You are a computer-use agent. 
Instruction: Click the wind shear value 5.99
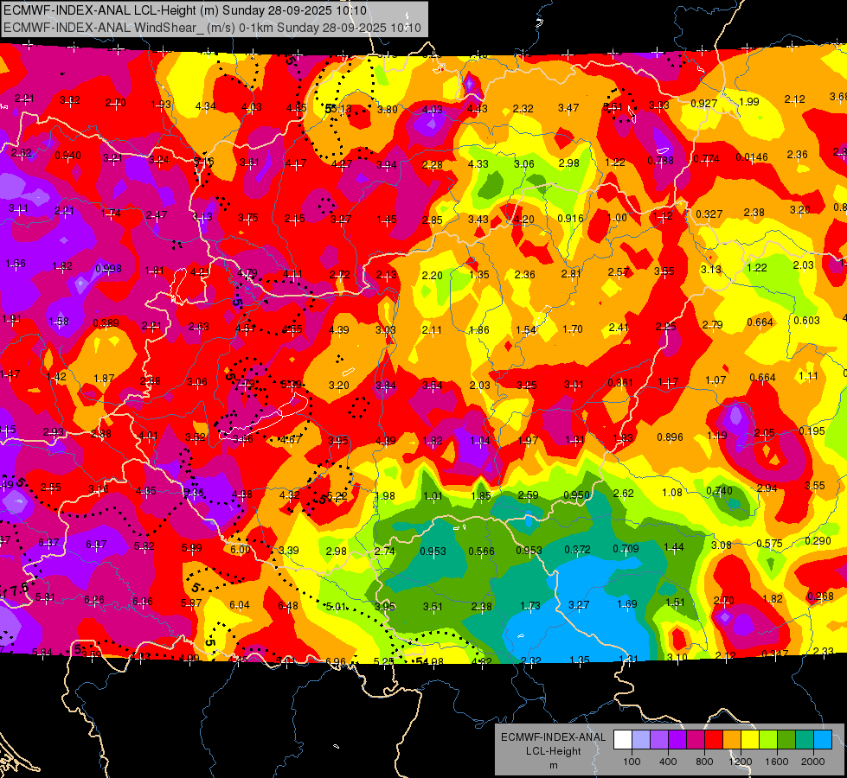(192, 548)
